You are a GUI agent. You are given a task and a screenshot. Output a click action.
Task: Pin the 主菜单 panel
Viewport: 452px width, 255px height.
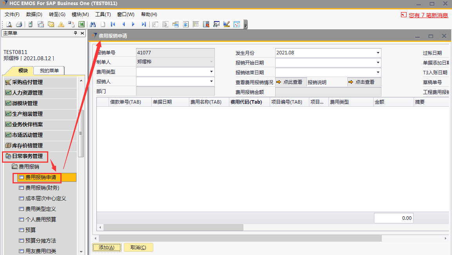[76, 33]
